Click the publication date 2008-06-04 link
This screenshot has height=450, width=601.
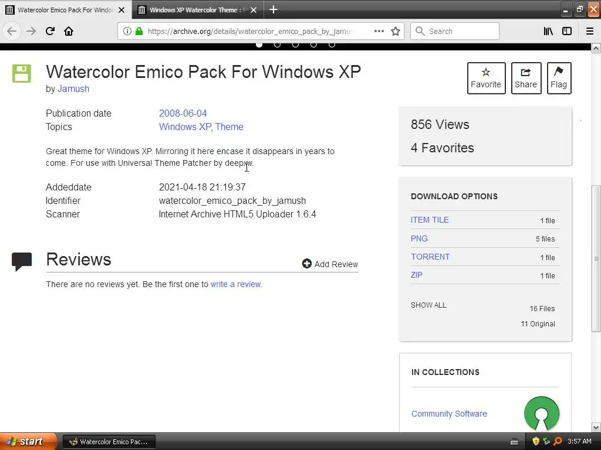pos(183,113)
